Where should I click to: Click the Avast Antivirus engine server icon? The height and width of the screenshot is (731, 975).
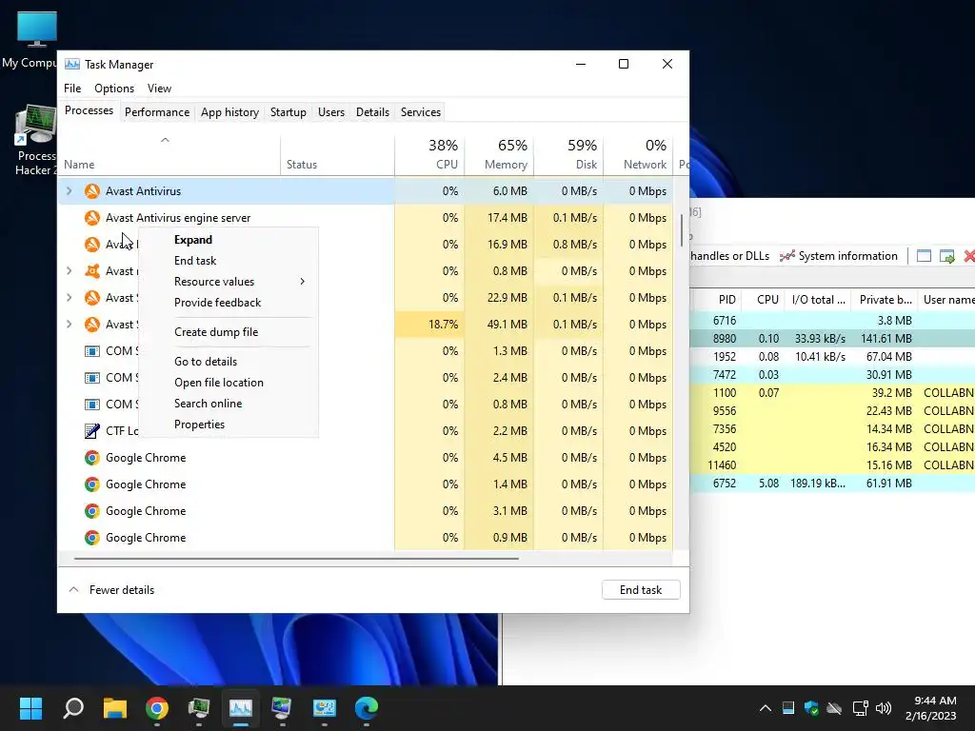tap(92, 218)
